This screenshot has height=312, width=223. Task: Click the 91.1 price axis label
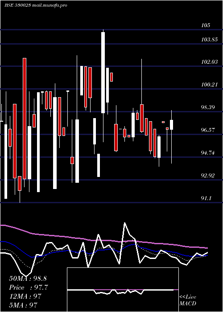coord(206,198)
